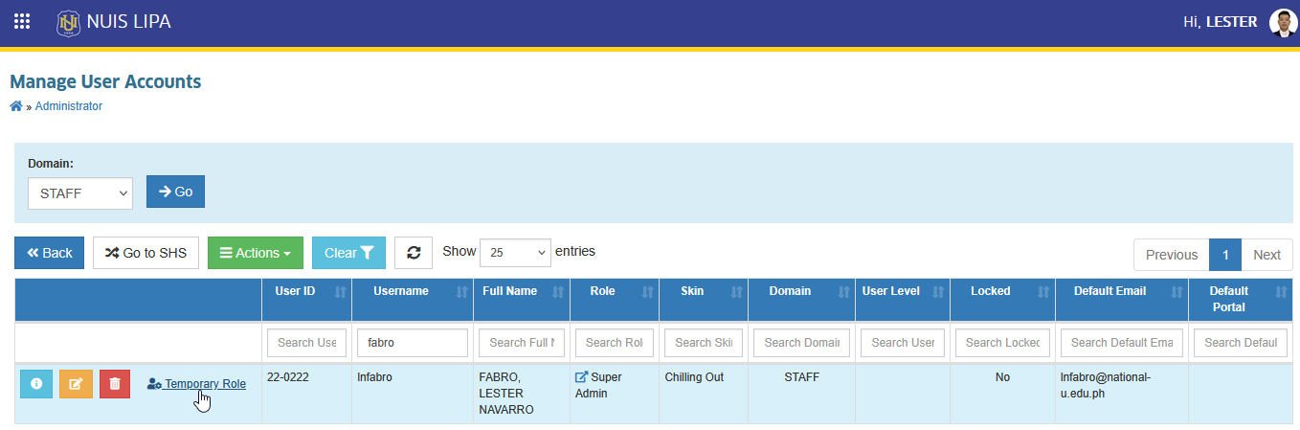Edit the lnfabro account with orange pencil icon
The height and width of the screenshot is (430, 1300).
76,384
